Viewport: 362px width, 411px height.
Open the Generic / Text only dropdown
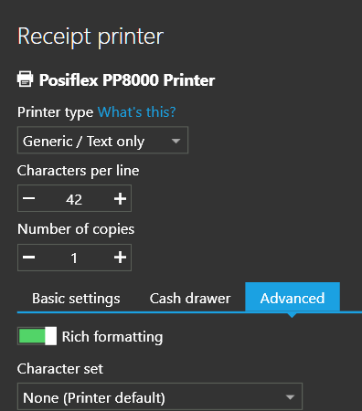[x=102, y=140]
